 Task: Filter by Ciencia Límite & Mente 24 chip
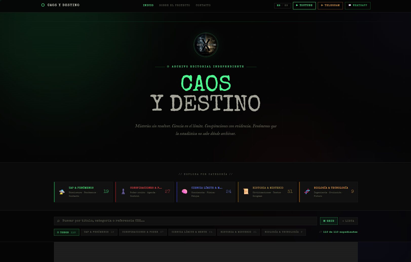click(x=192, y=232)
